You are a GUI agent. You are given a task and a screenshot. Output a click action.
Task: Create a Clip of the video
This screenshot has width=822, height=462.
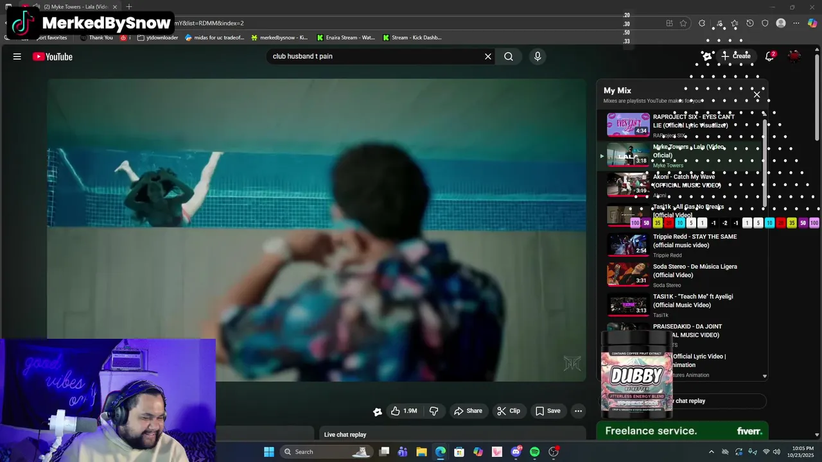point(509,411)
